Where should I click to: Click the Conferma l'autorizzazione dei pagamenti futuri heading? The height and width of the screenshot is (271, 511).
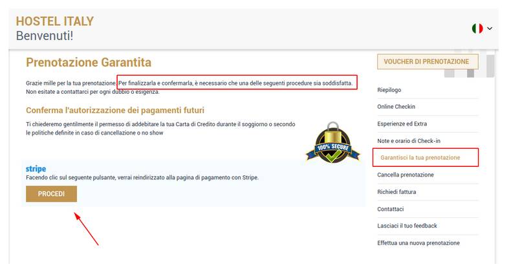115,111
